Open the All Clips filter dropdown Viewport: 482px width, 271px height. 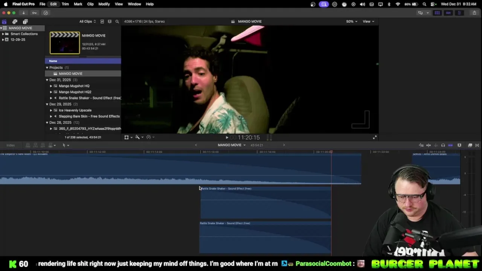point(87,21)
